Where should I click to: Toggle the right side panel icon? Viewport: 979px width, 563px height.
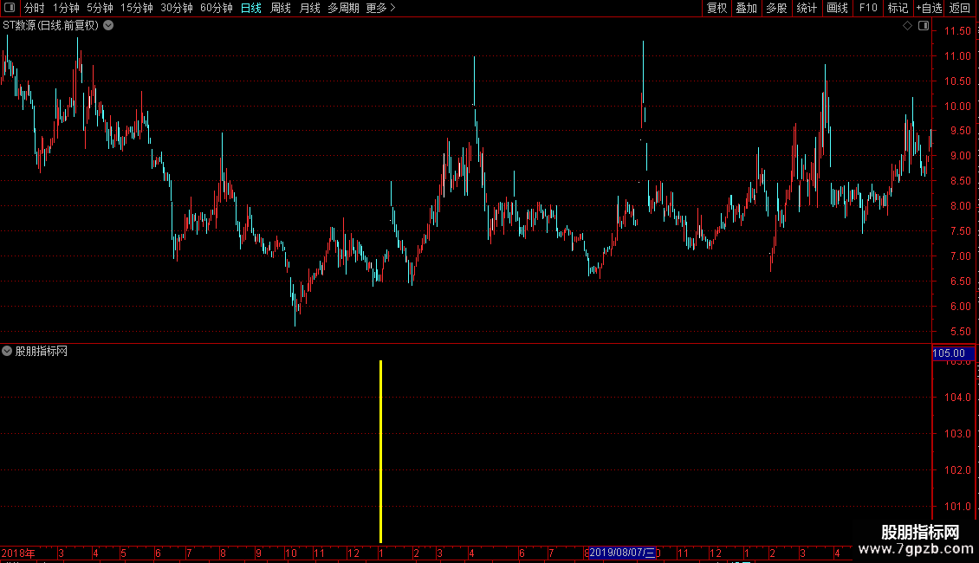click(924, 26)
